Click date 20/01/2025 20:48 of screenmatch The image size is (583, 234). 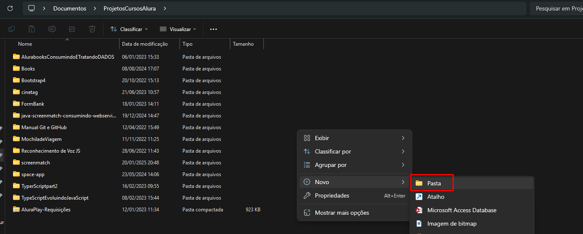point(141,162)
